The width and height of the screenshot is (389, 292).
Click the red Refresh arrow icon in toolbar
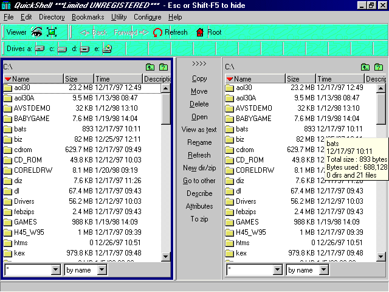pos(158,33)
